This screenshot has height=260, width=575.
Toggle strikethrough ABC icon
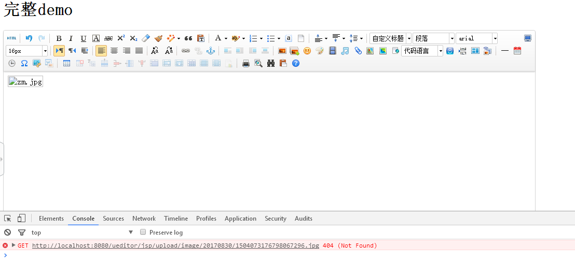(108, 38)
